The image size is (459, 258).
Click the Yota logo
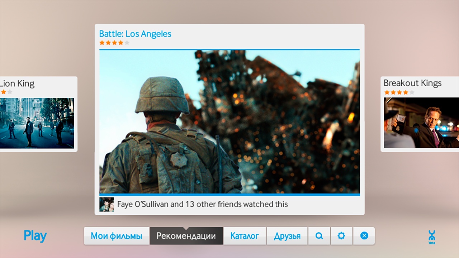click(432, 237)
